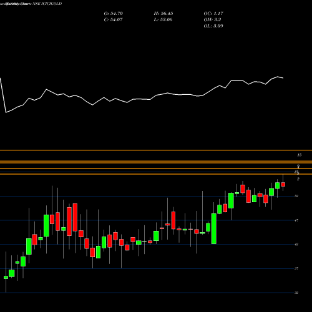The width and height of the screenshot is (312, 312).
Task: Select the high price H: 56.45
Action: click(163, 14)
